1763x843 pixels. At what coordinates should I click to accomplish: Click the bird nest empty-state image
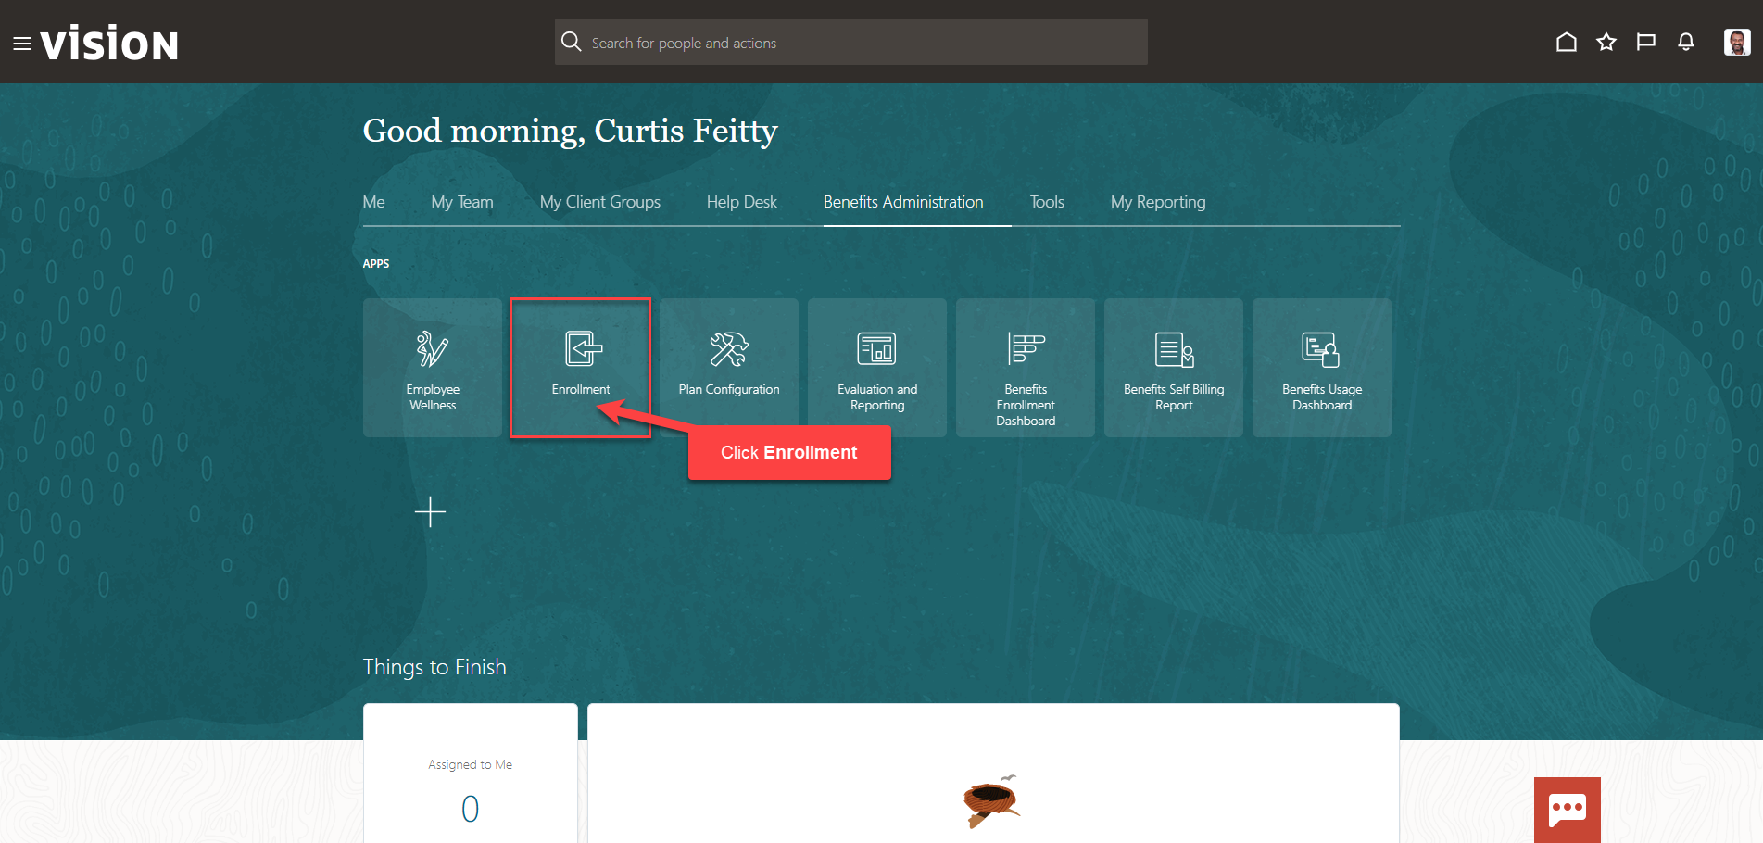[x=992, y=800]
